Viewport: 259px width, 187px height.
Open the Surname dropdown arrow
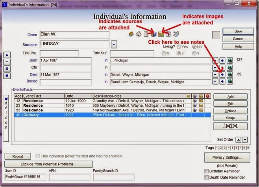pyautogui.click(x=114, y=44)
